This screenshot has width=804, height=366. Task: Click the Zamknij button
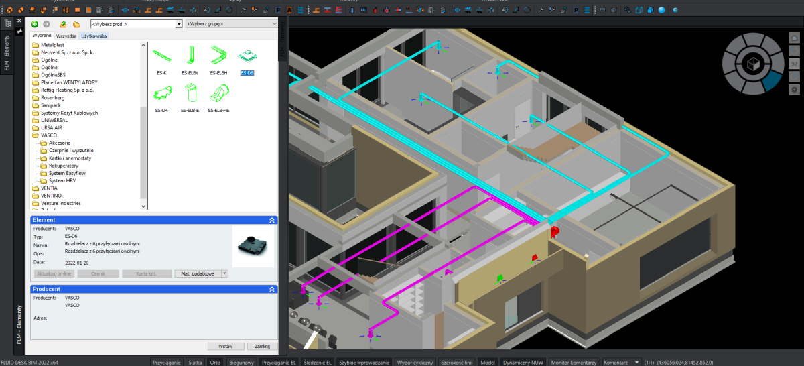pyautogui.click(x=262, y=347)
